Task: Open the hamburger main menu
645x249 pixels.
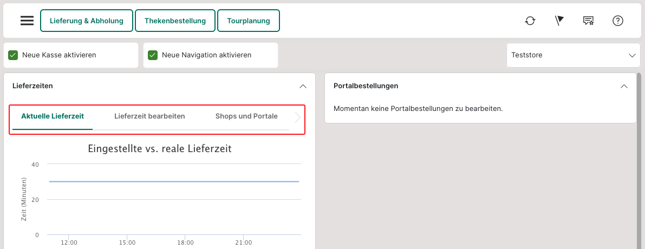Action: 27,21
